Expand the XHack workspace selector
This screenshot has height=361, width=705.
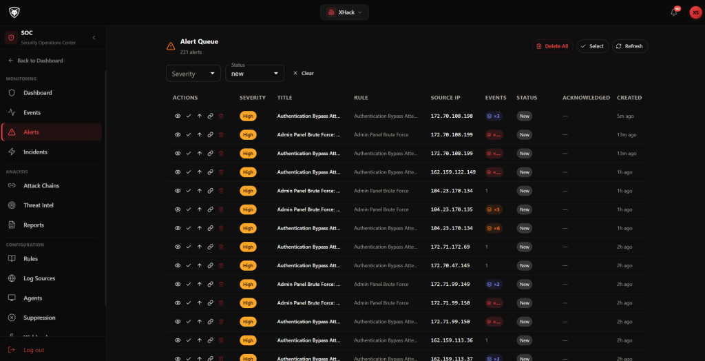point(344,12)
